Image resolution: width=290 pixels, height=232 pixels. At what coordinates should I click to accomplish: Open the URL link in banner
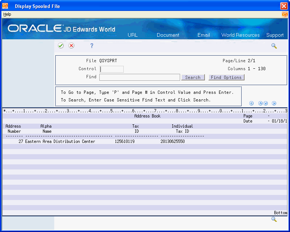132,35
